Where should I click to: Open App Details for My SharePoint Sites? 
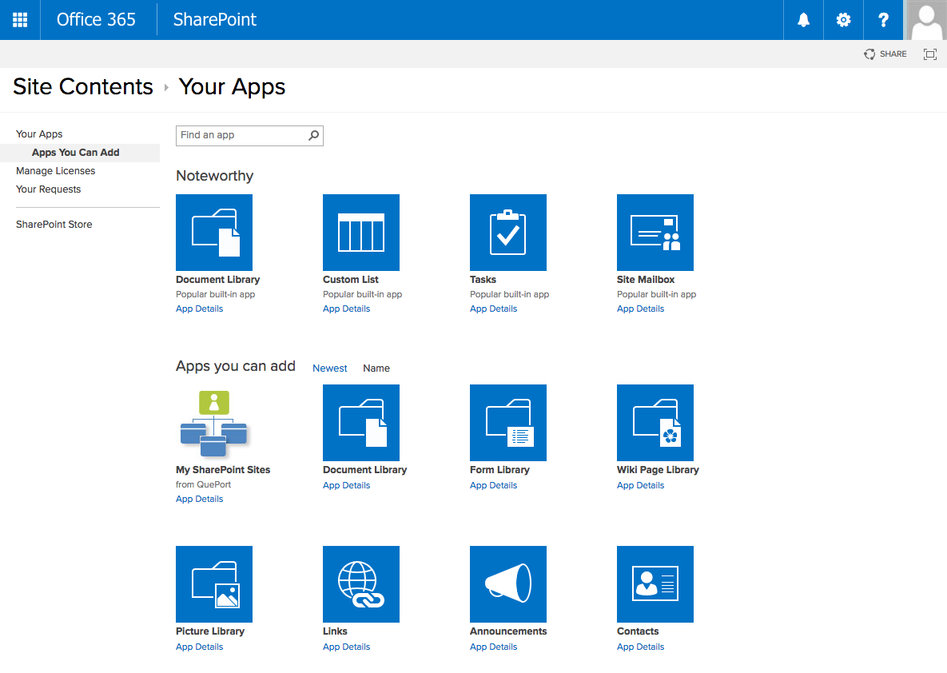pos(199,499)
